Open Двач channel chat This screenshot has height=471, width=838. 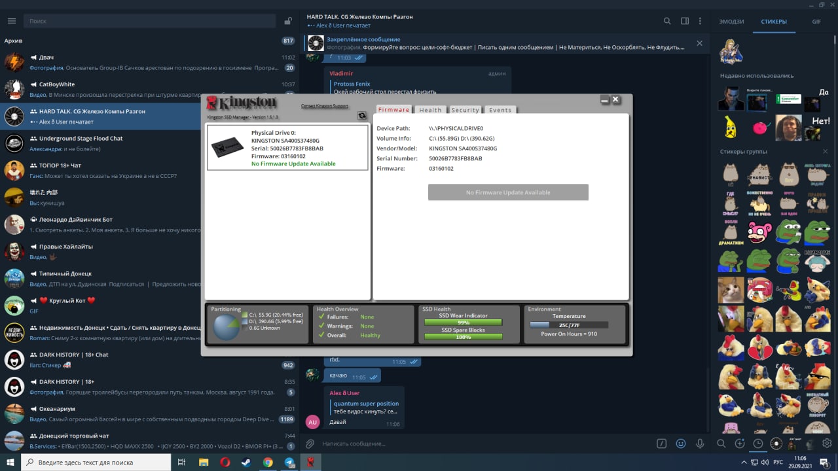coord(149,62)
